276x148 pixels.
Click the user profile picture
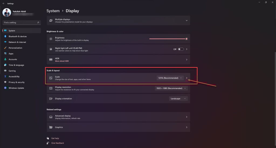(x=7, y=12)
